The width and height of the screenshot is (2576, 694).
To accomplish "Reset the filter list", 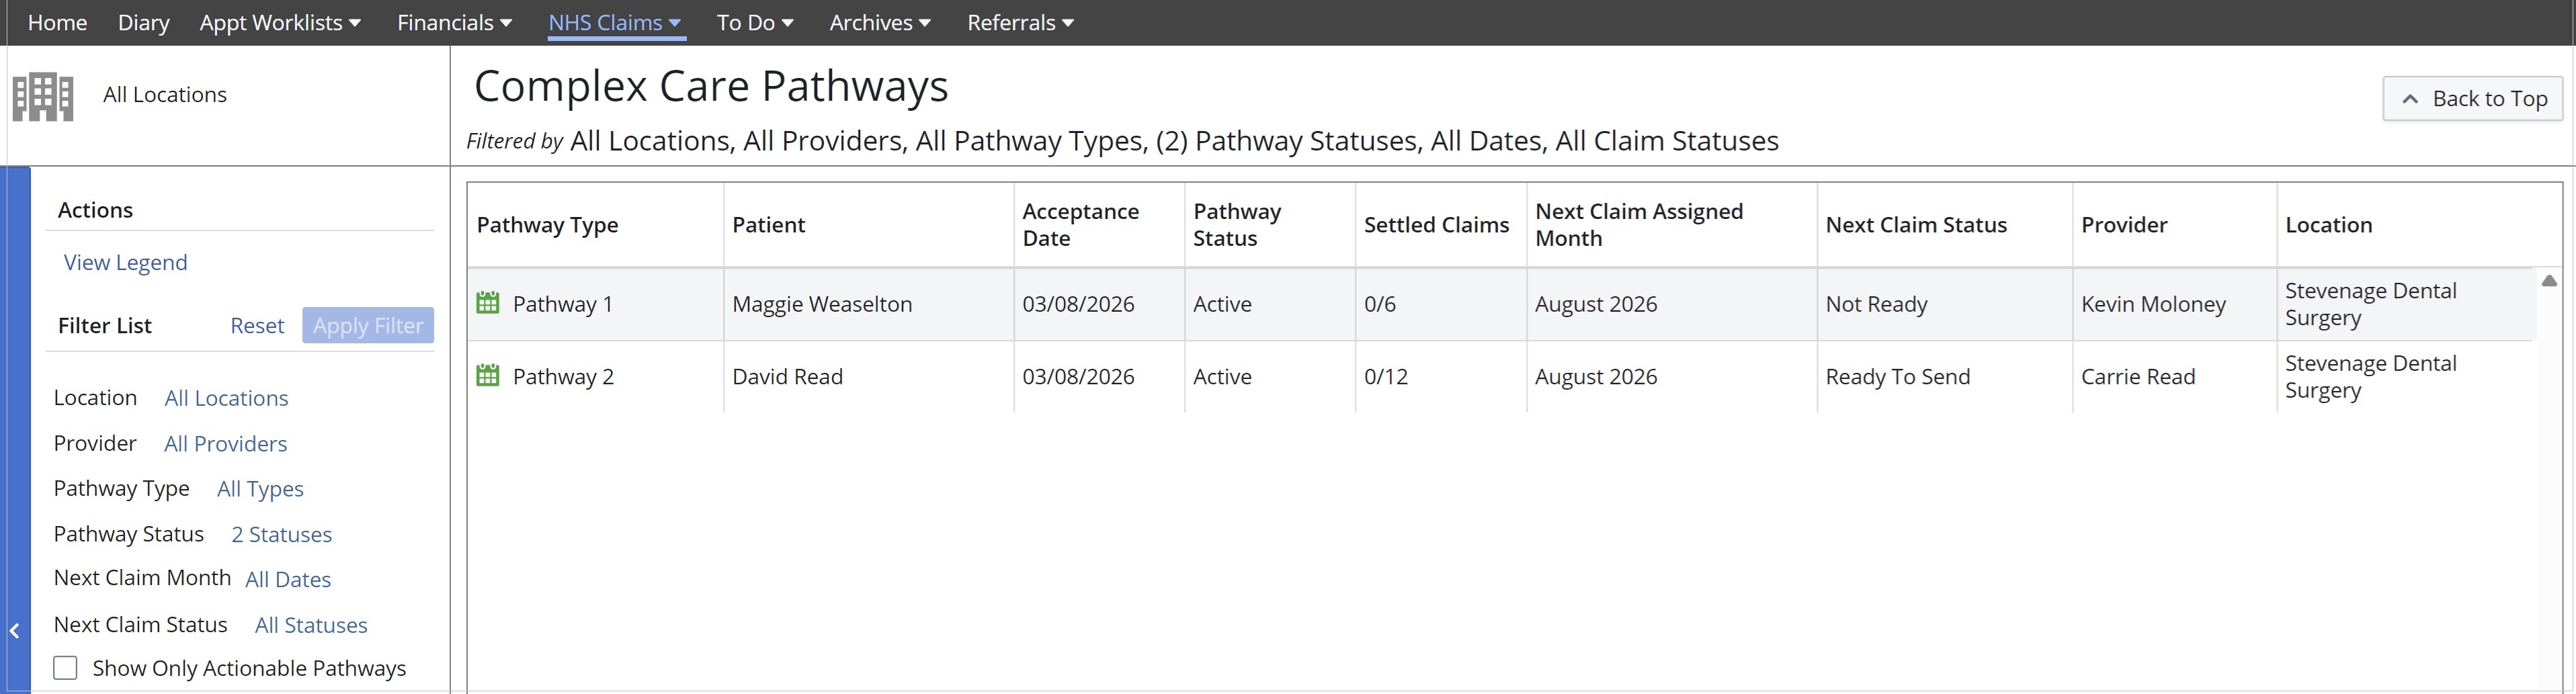I will click(257, 325).
